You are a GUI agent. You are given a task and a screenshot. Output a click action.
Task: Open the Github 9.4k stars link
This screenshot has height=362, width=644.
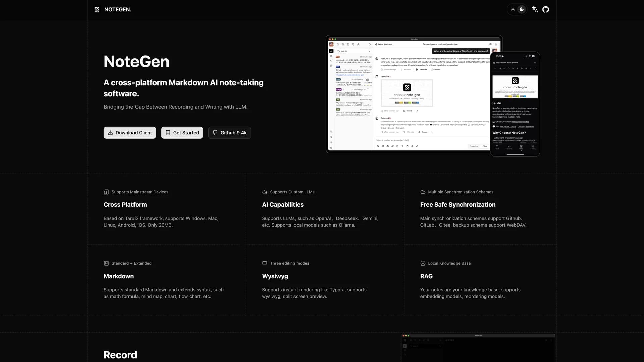[x=229, y=133]
